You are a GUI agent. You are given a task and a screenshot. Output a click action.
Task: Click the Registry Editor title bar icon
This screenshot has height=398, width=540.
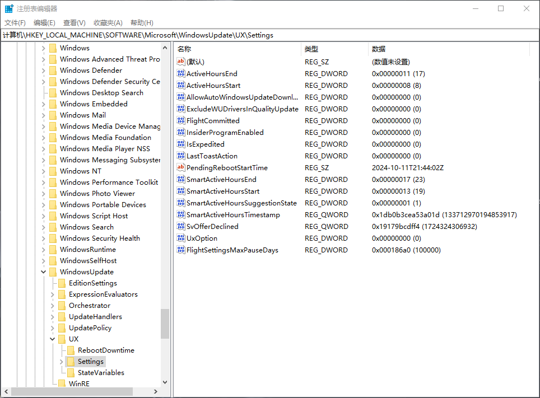tap(9, 8)
